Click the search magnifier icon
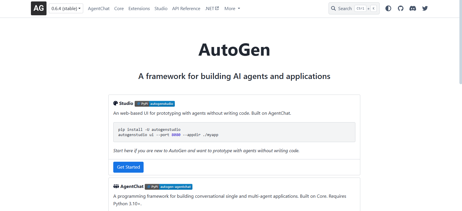462x211 pixels. click(333, 8)
